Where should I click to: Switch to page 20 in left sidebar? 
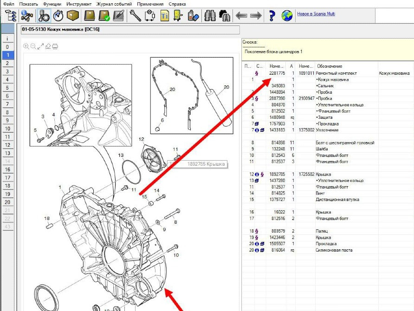click(7, 202)
